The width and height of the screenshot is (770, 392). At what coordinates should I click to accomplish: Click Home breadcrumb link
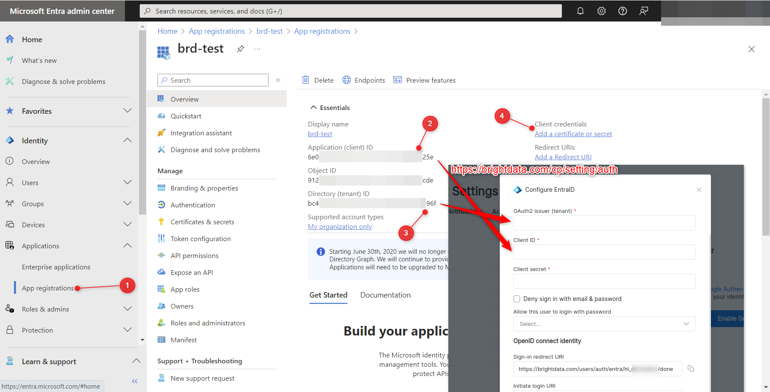tap(168, 31)
